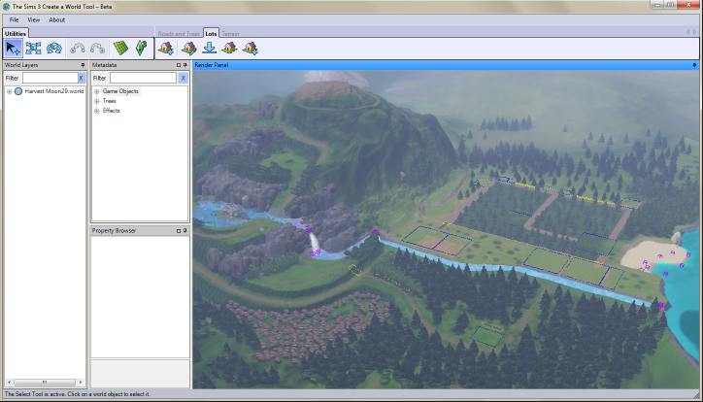The width and height of the screenshot is (703, 402).
Task: Switch to the Roads and Trees tab
Action: [179, 34]
